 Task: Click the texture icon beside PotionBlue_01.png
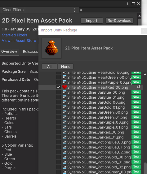(65, 147)
